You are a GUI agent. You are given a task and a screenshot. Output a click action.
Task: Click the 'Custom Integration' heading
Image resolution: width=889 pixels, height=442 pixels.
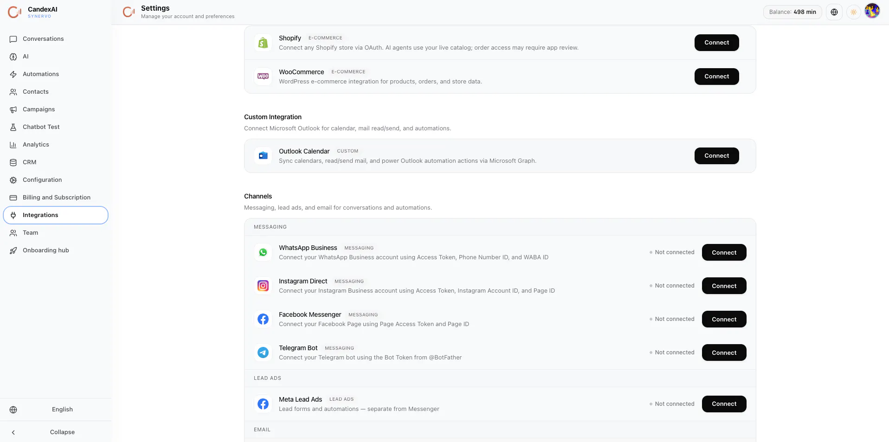coord(273,117)
